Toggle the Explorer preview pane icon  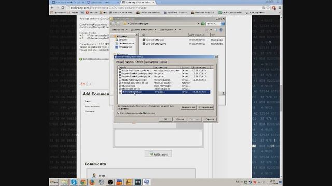tap(216, 30)
